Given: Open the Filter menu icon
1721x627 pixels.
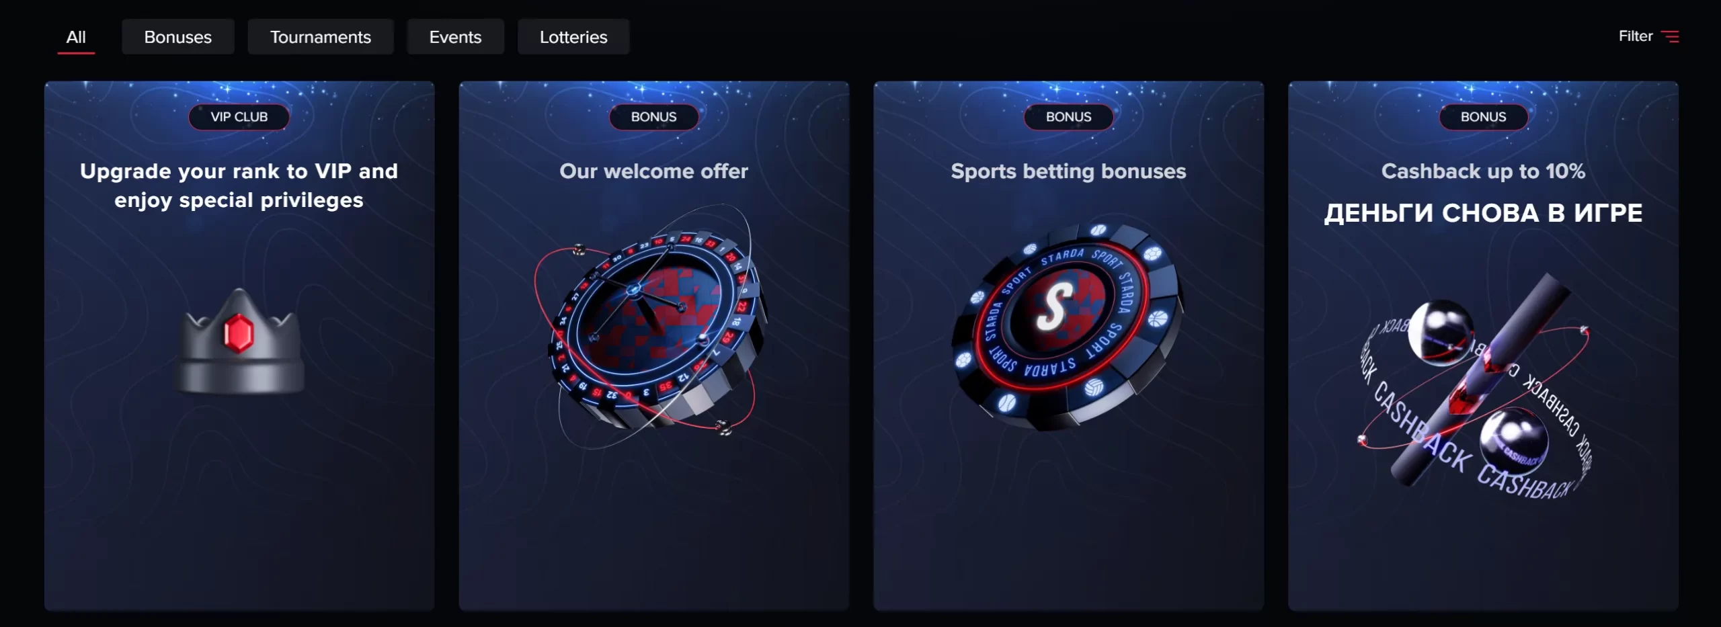Looking at the screenshot, I should coord(1670,36).
